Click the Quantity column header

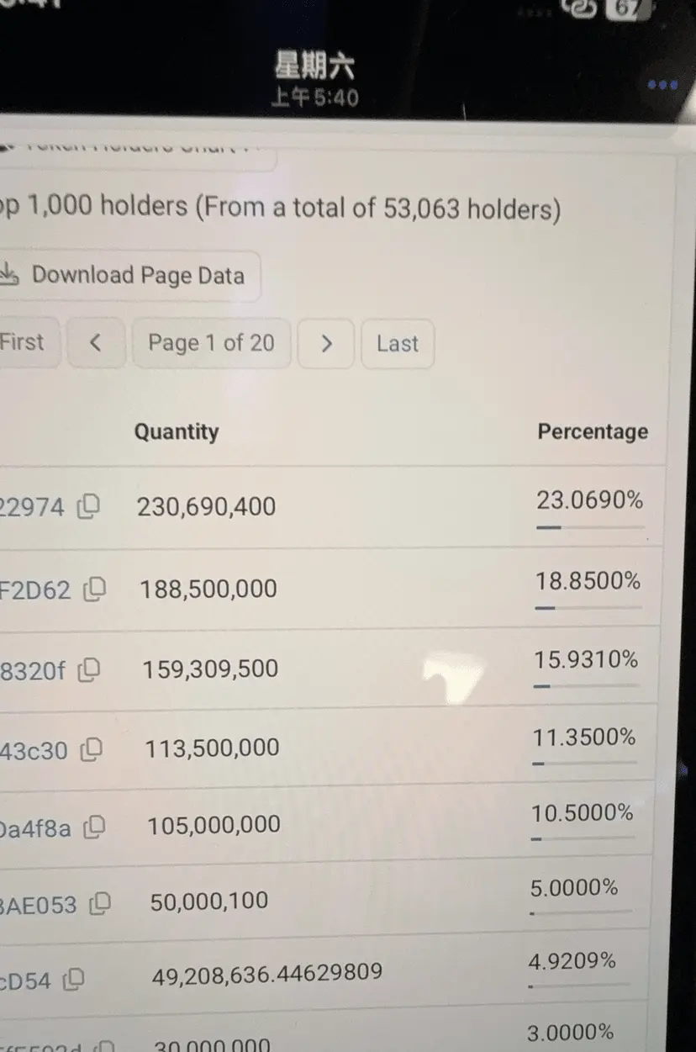[177, 431]
